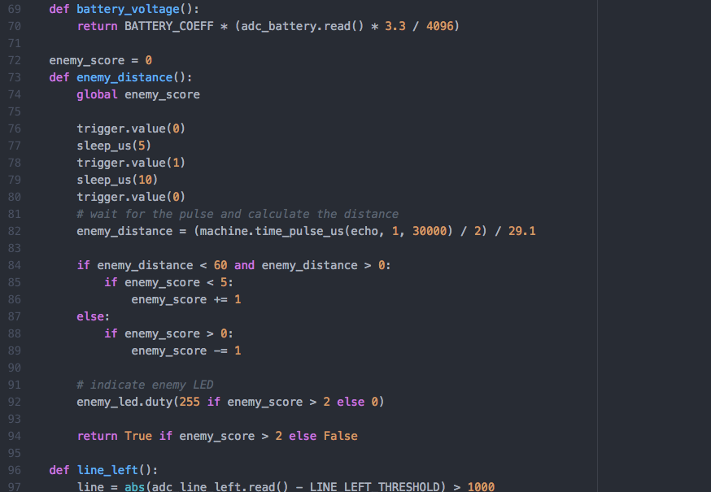Click the 'and' keyword on line 84

click(x=244, y=265)
